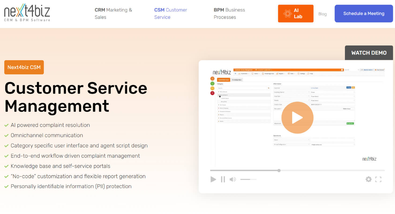Open Priority dropdown in demo video
Screen dimensions: 395x214
332,101
